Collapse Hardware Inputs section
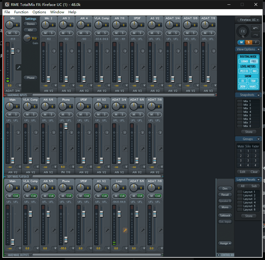265x260 pixels. [x=5, y=95]
